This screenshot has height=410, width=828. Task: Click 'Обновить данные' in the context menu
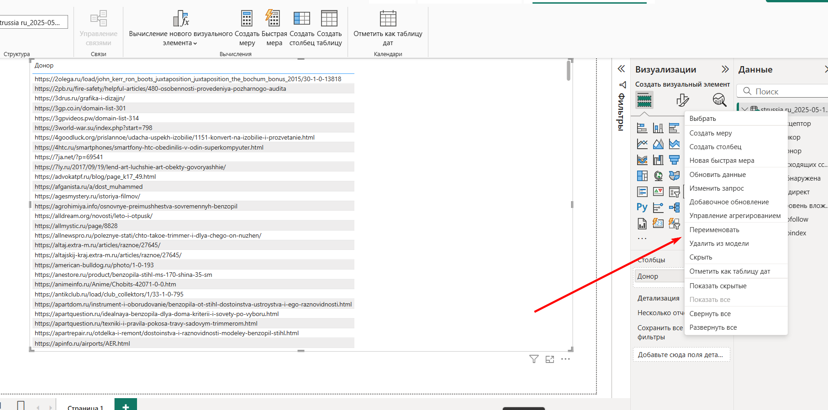point(717,175)
